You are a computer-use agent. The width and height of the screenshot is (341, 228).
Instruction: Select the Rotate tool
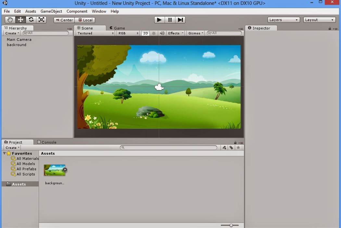click(x=31, y=20)
